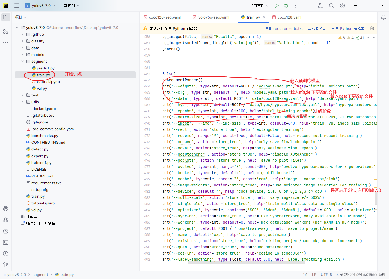
Task: Open the Services tool window
Action: [6, 231]
